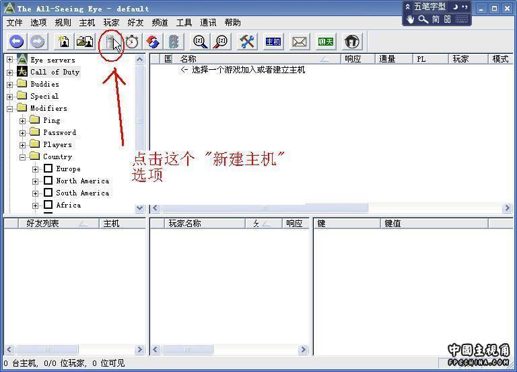This screenshot has height=372, width=517.
Task: Sort by the 响应 column in server list
Action: 357,59
